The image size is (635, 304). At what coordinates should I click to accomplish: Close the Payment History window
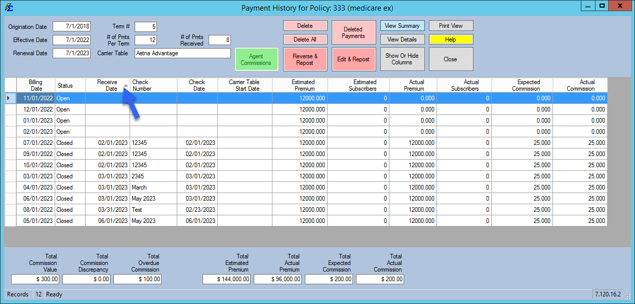click(x=450, y=59)
